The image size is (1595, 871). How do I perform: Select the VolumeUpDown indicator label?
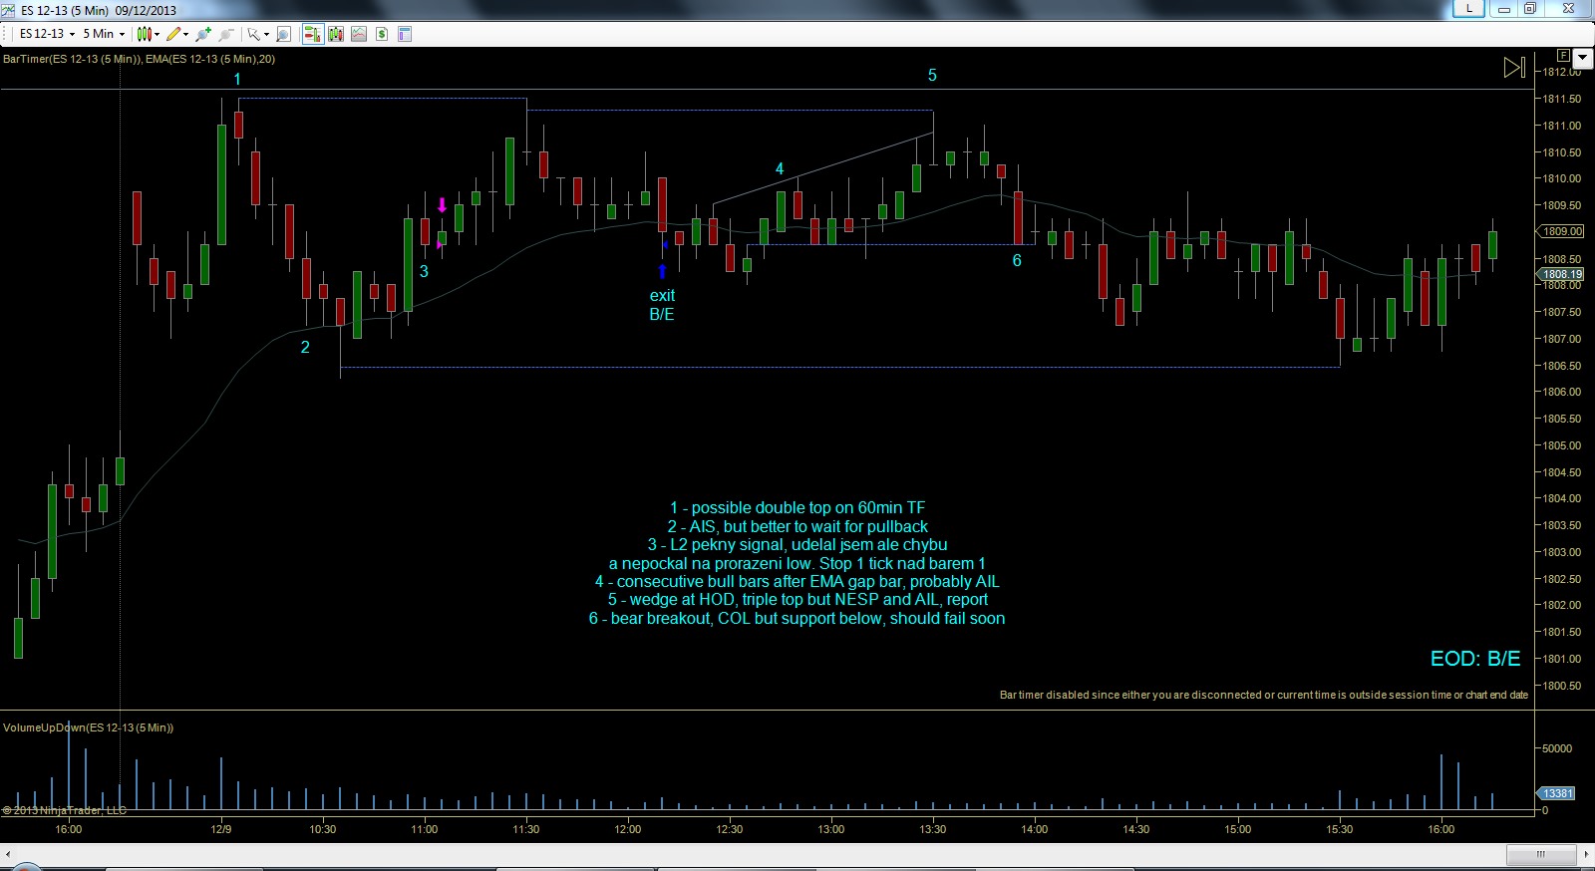click(x=88, y=727)
